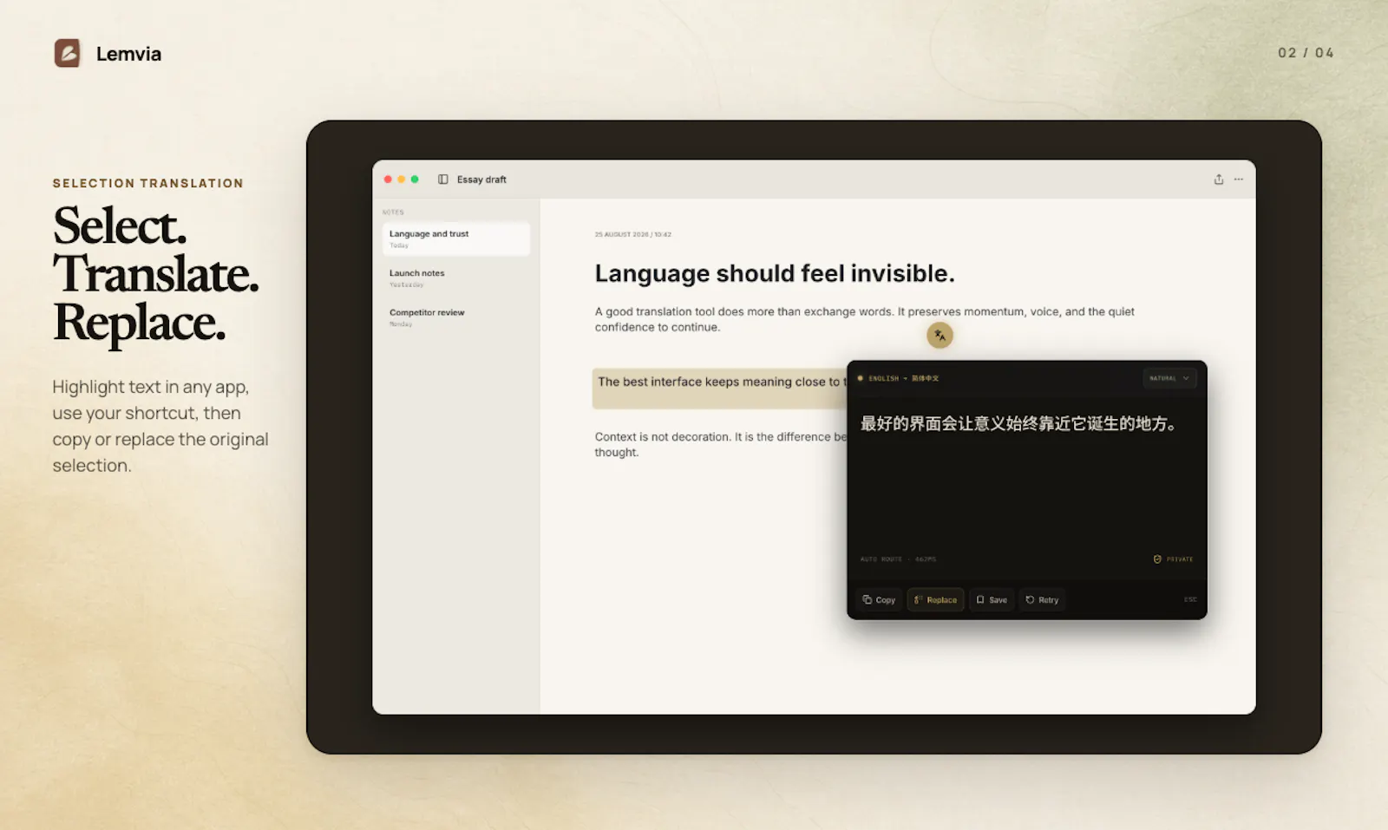Viewport: 1388px width, 830px height.
Task: Open the Competitor review note
Action: point(456,317)
